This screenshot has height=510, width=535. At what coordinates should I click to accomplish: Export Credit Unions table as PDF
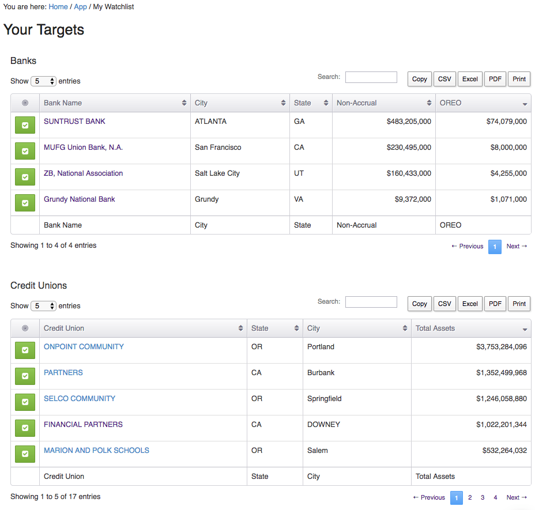(x=495, y=304)
